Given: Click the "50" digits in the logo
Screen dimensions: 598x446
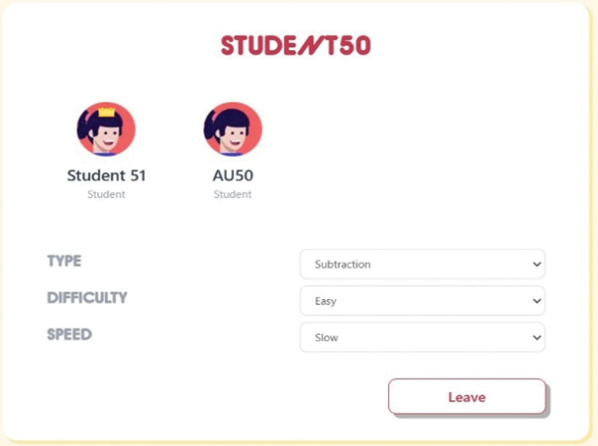Looking at the screenshot, I should coord(354,46).
